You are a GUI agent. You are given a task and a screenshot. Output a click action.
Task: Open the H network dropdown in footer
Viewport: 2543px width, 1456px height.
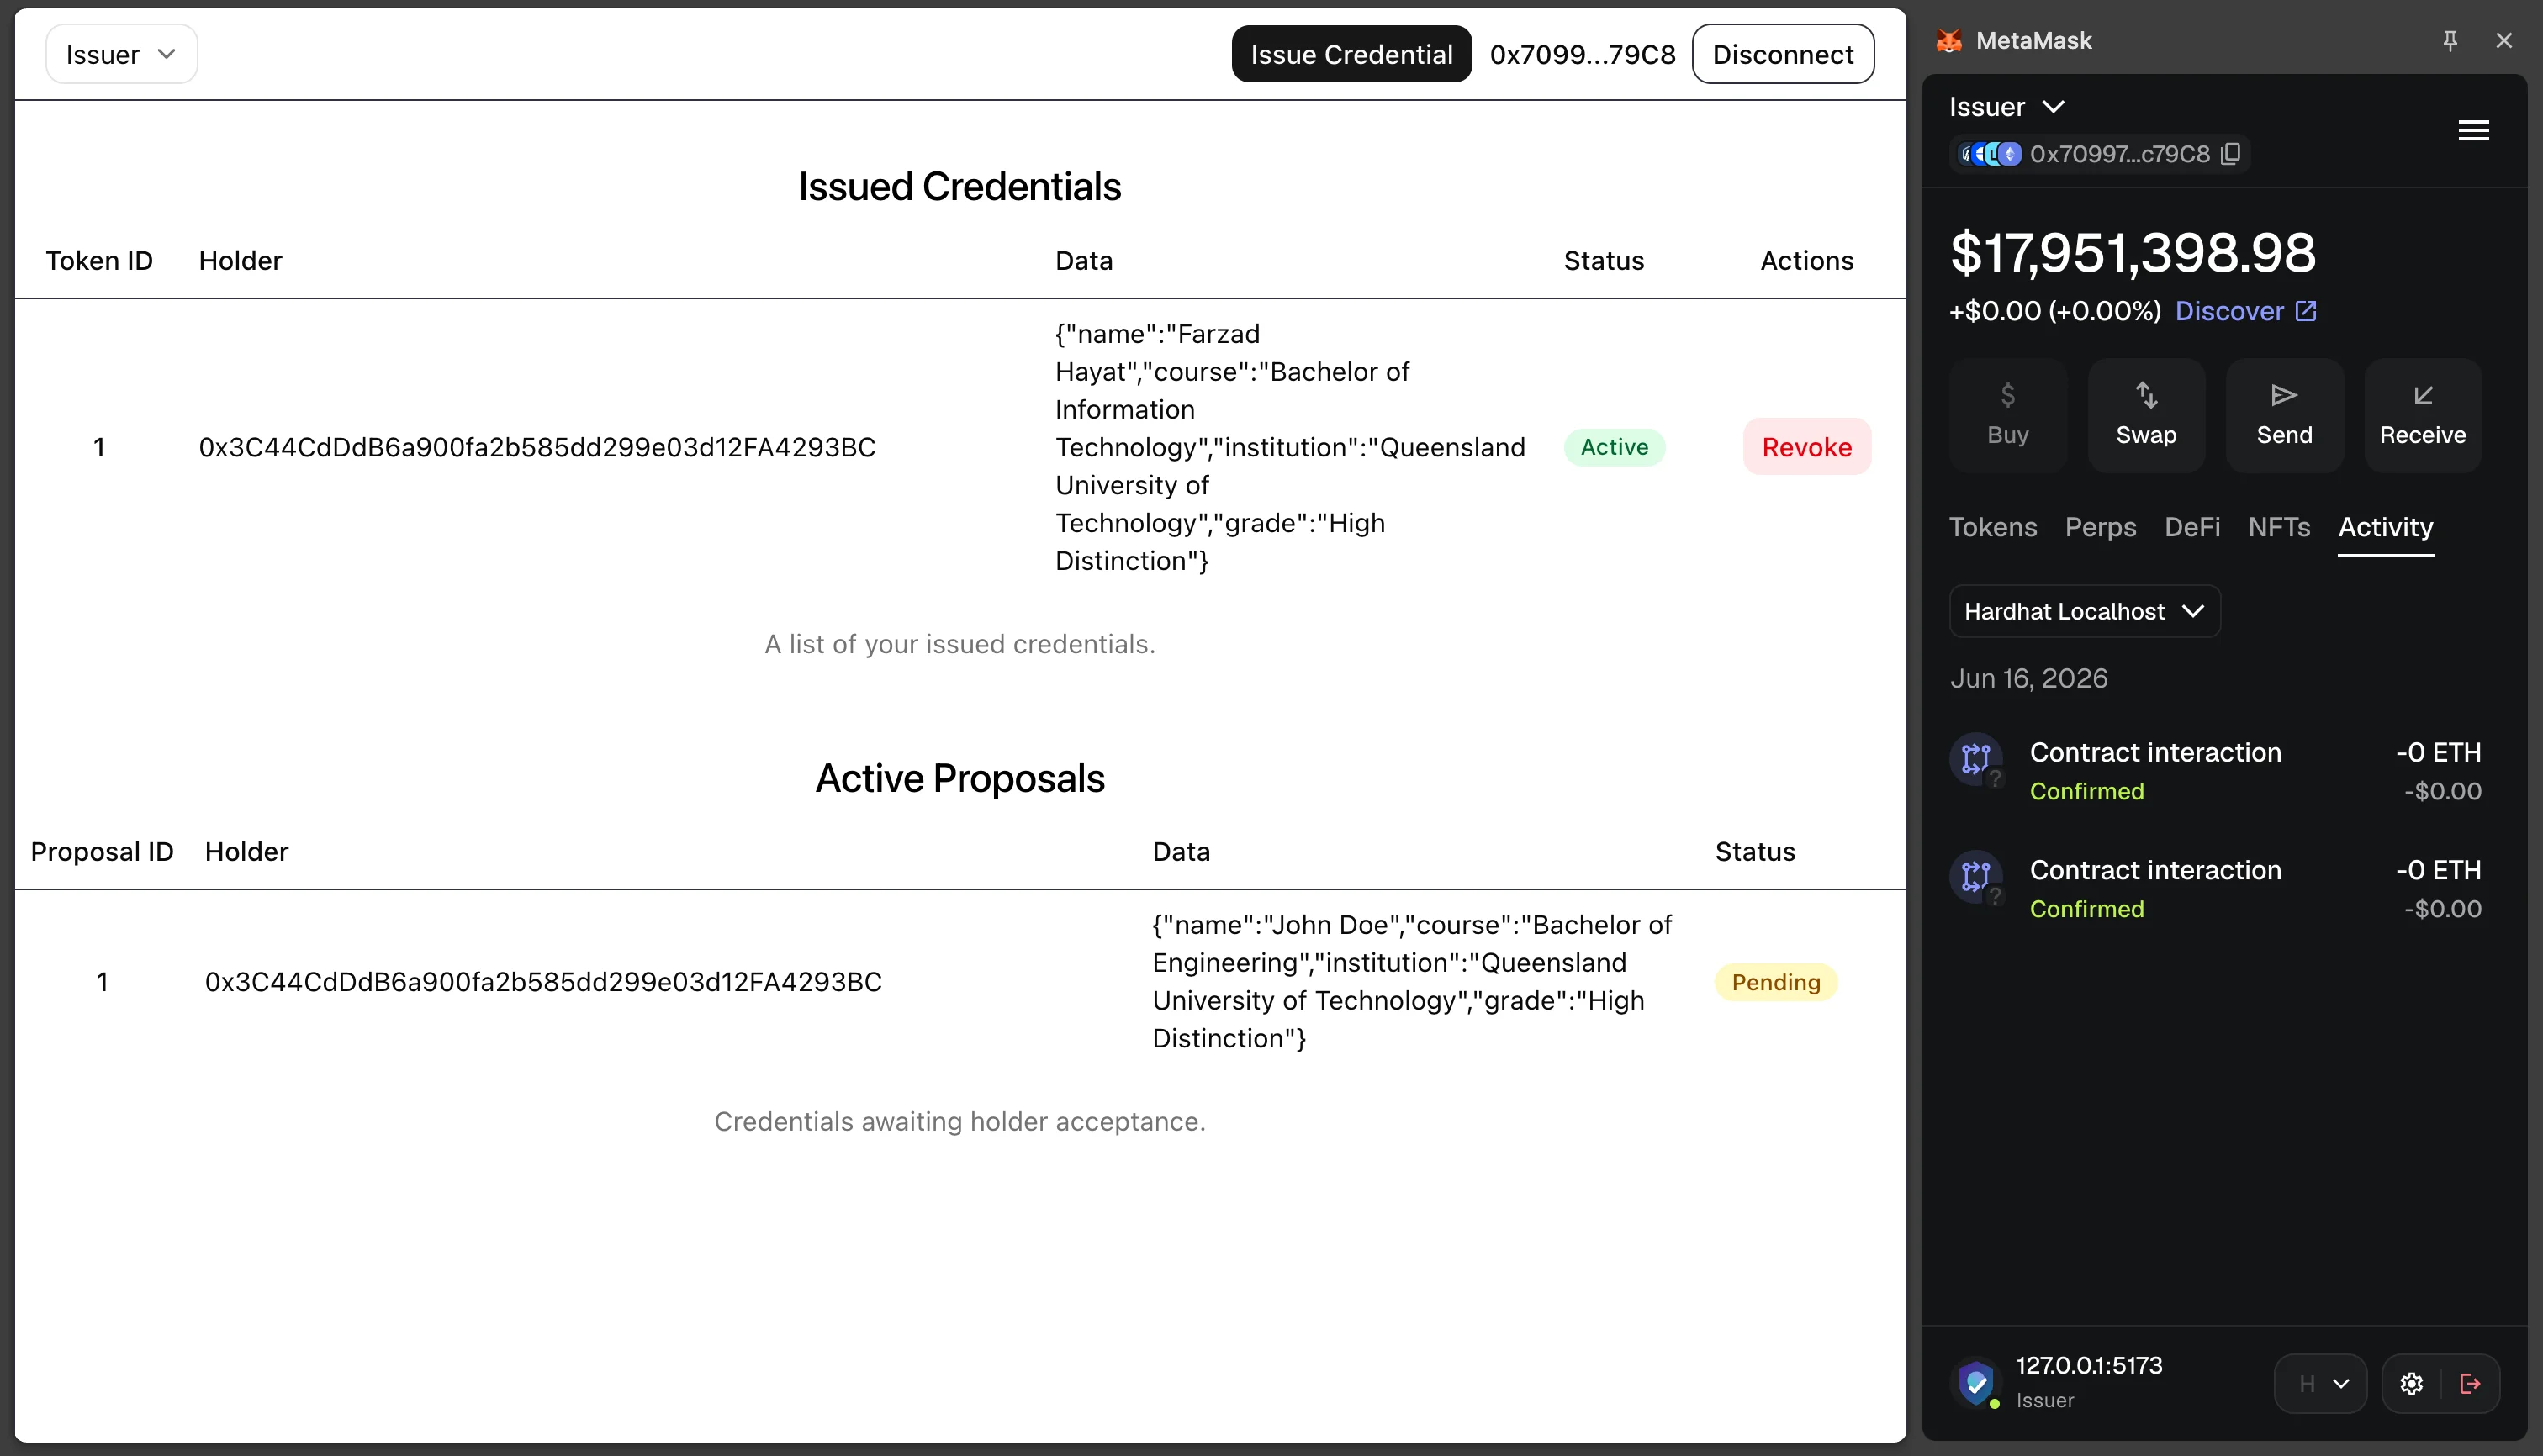(2320, 1384)
